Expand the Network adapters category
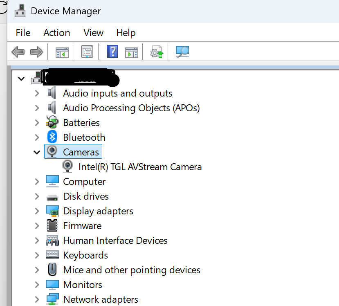339x306 pixels. pos(37,299)
